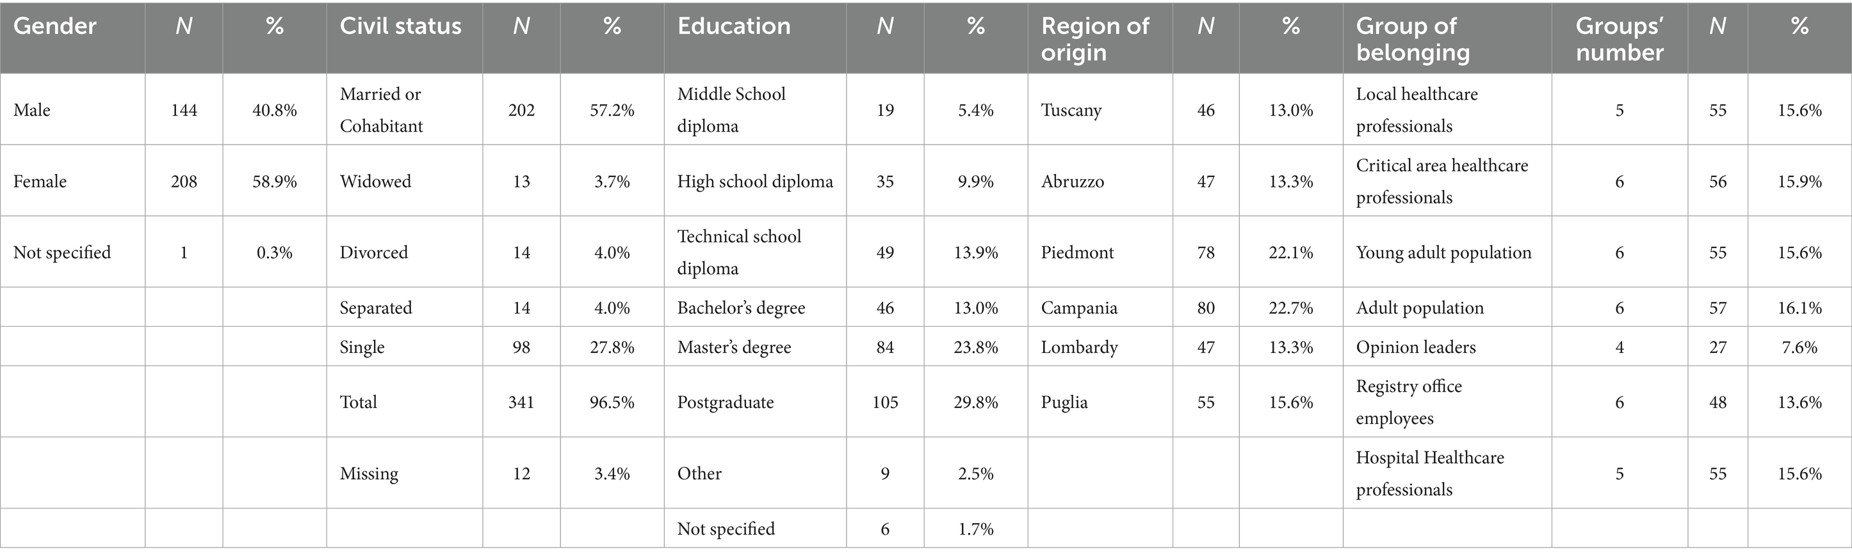1852x559 pixels.
Task: Select the Master's degree cell
Action: coord(734,347)
